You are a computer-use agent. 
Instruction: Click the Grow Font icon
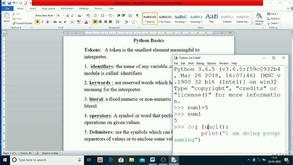pyautogui.click(x=68, y=16)
